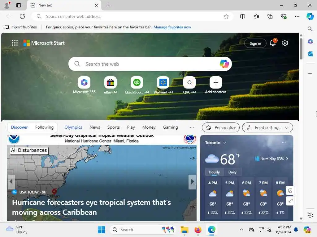317x237 pixels.
Task: Open the Settings and more ellipsis menu
Action: click(297, 17)
